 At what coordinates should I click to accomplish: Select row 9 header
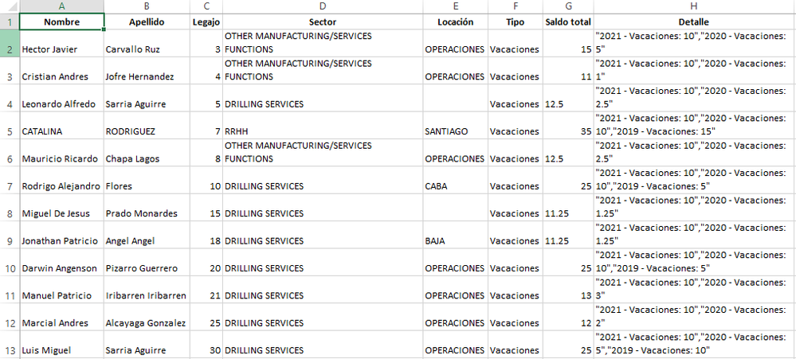pos(10,235)
